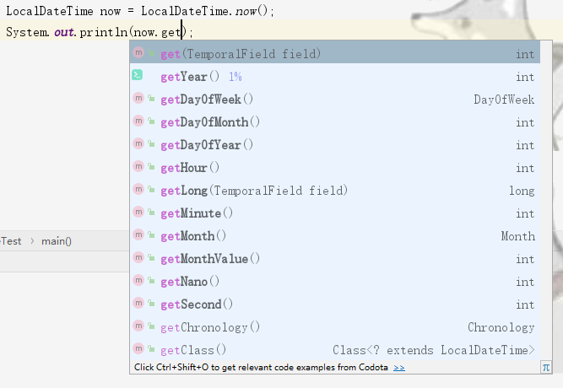Select getMinute() suggestion
Screen dimensions: 563x388
click(x=334, y=213)
